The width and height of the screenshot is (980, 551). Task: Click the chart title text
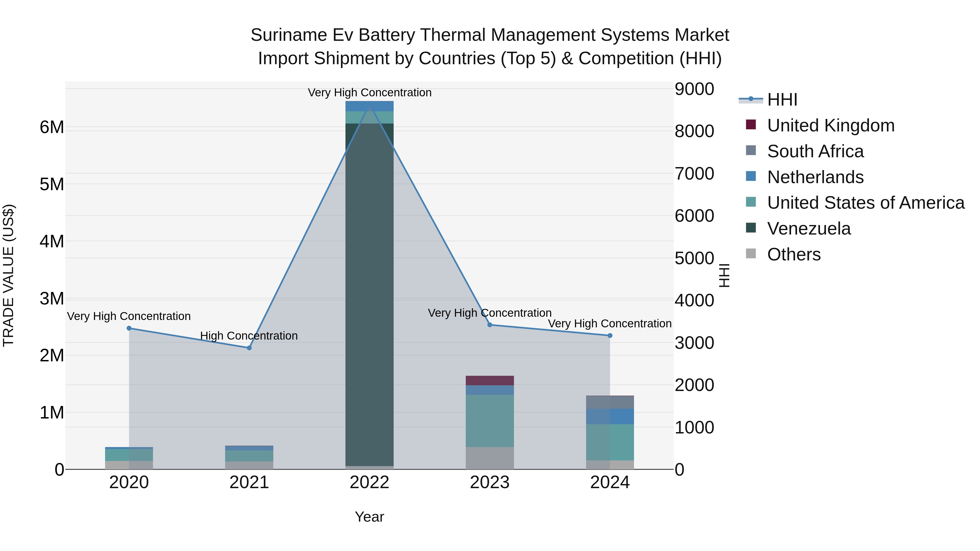(x=490, y=46)
